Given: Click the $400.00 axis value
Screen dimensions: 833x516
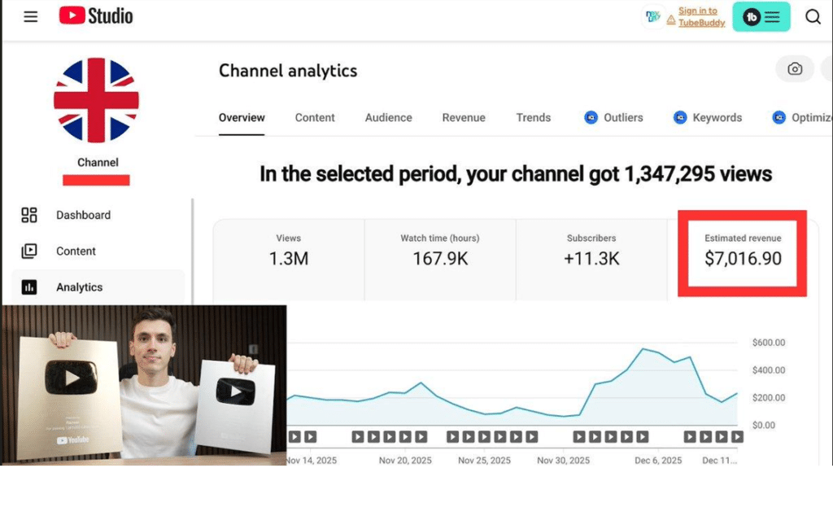Looking at the screenshot, I should [x=768, y=370].
